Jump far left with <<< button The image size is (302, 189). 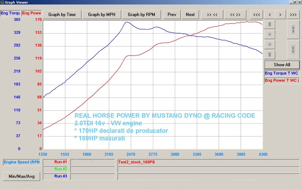[257, 15]
